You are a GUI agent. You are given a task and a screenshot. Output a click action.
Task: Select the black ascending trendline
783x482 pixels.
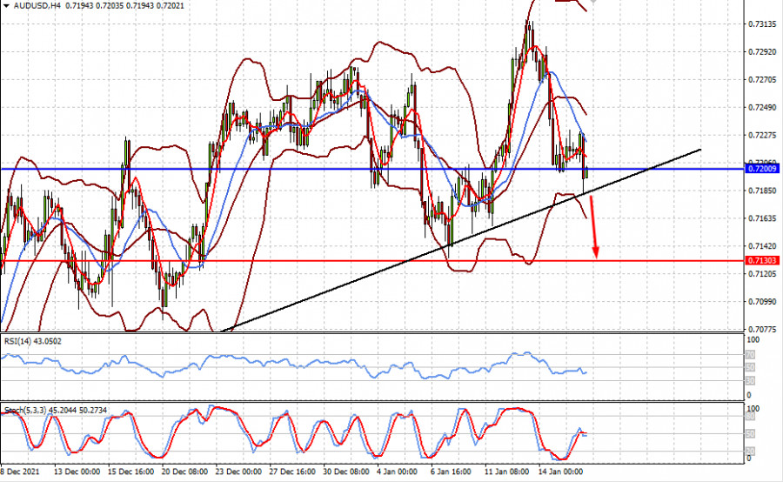[460, 240]
